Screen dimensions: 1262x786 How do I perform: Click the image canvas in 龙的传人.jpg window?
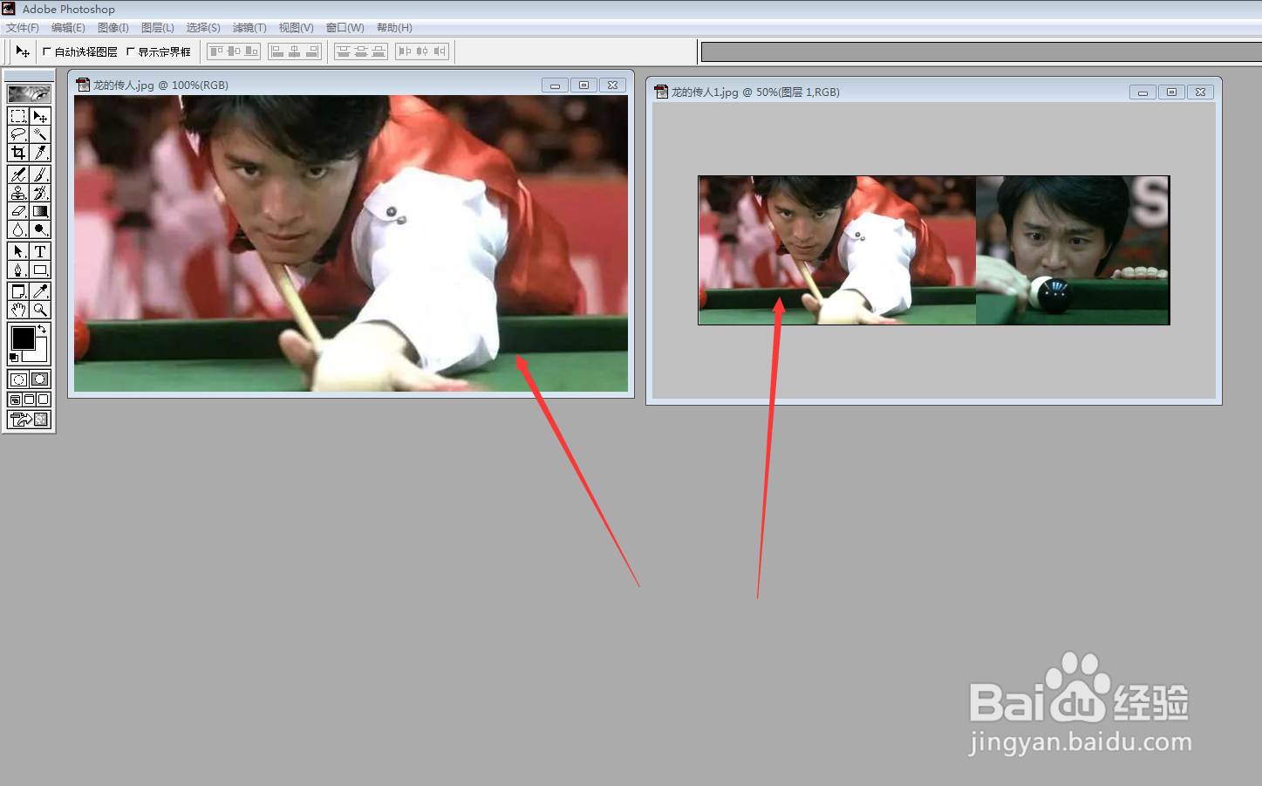click(351, 243)
